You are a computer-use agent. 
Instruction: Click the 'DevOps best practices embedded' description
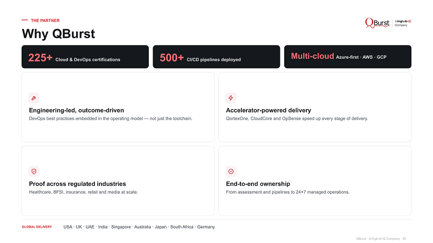[110, 118]
